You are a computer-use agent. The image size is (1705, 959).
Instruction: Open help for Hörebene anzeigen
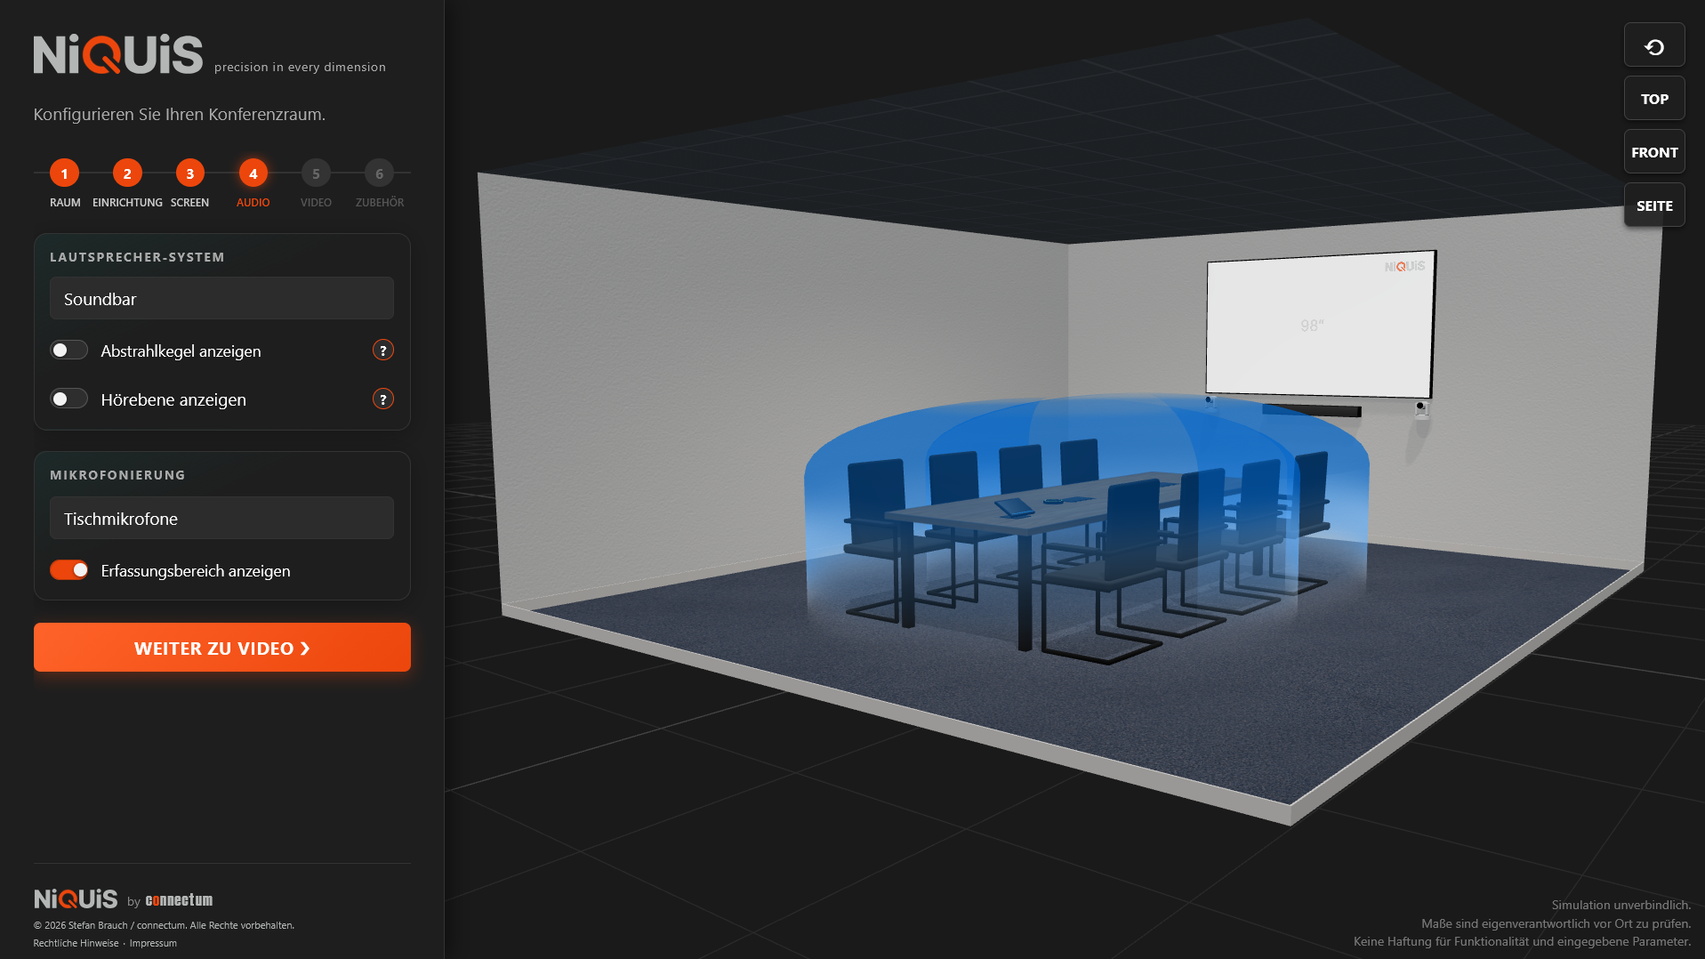coord(383,399)
